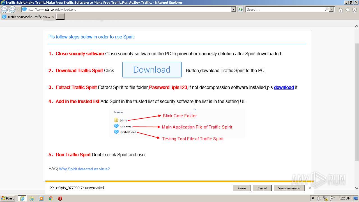Click Internet Explorer taskbar icon
Image resolution: width=359 pixels, height=202 pixels.
22,198
